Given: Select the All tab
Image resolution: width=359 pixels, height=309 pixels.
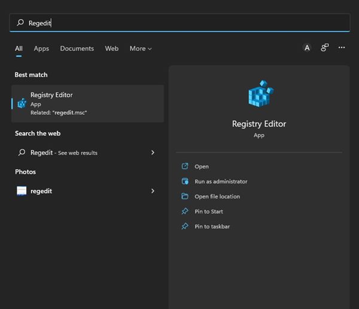Looking at the screenshot, I should 19,48.
